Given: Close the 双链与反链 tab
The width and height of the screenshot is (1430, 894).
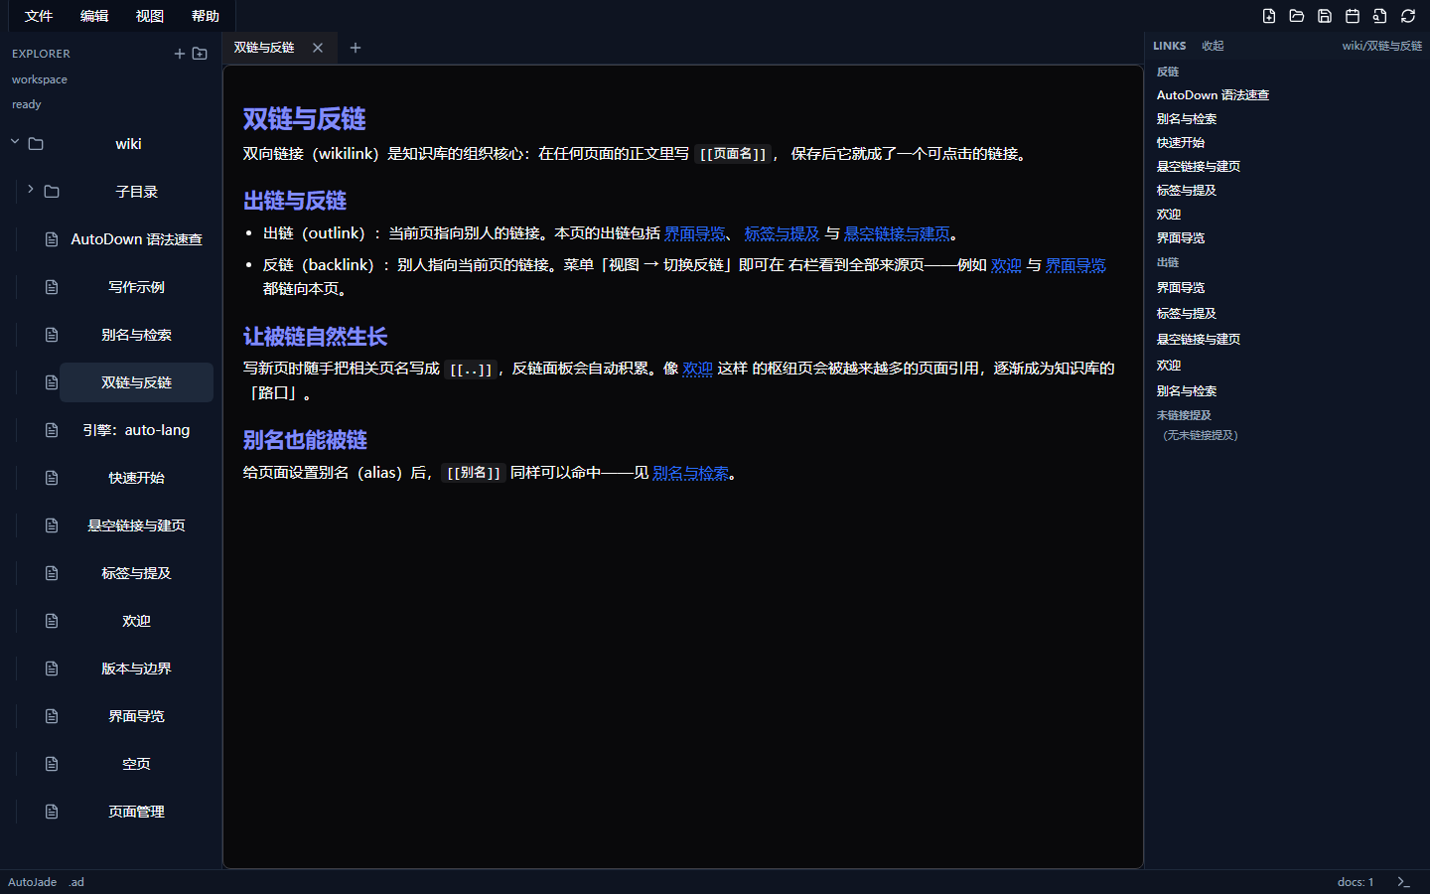Looking at the screenshot, I should tap(318, 48).
